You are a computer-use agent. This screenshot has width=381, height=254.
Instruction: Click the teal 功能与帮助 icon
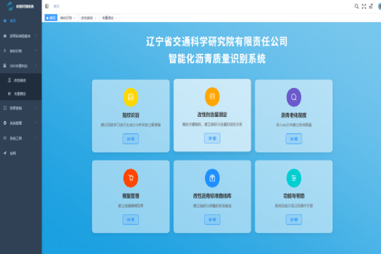click(294, 178)
